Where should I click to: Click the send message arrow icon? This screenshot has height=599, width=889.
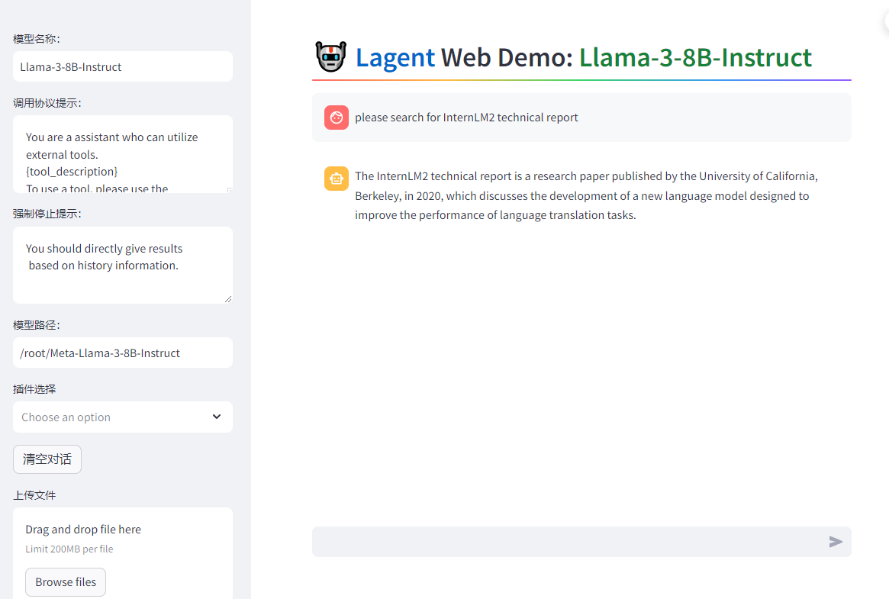click(836, 542)
